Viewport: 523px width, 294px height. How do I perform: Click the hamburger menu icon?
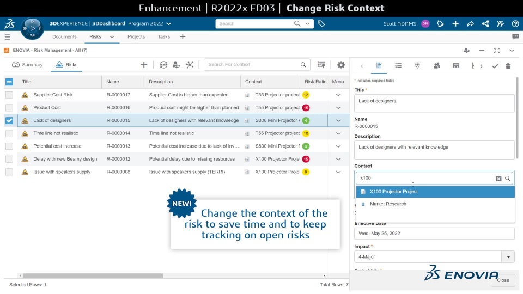7,36
